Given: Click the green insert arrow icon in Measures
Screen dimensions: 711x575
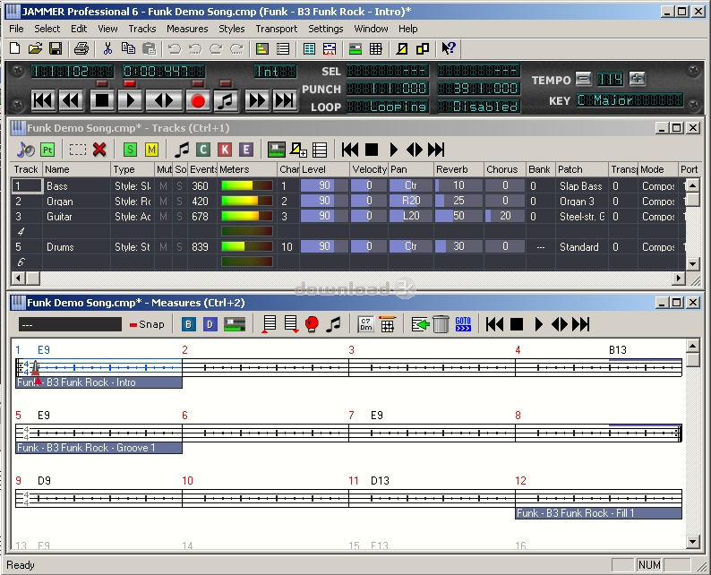Looking at the screenshot, I should click(420, 325).
